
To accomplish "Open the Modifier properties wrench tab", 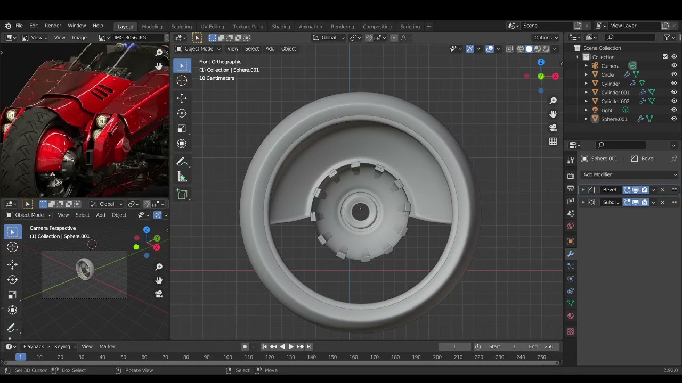I will point(571,254).
